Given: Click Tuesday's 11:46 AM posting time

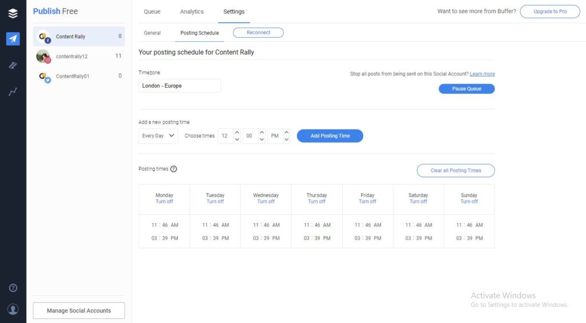Looking at the screenshot, I should tap(215, 225).
